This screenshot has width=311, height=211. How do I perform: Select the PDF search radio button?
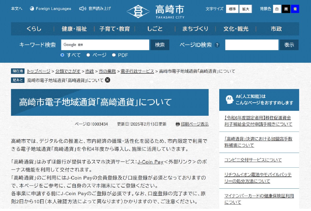(x=114, y=55)
